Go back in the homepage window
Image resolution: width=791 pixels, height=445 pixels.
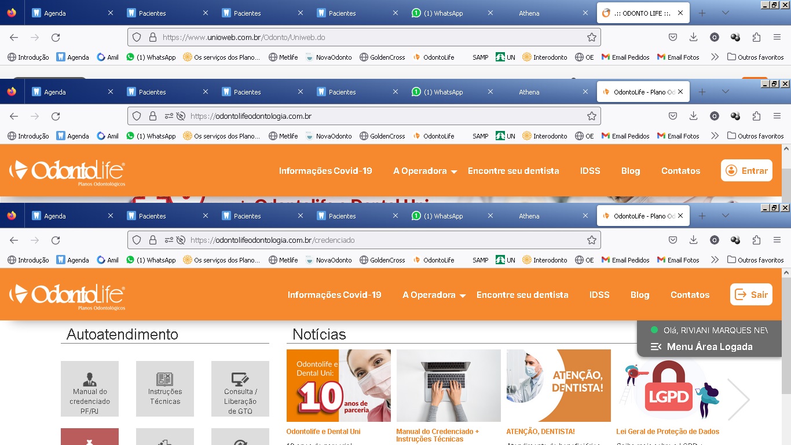(14, 116)
